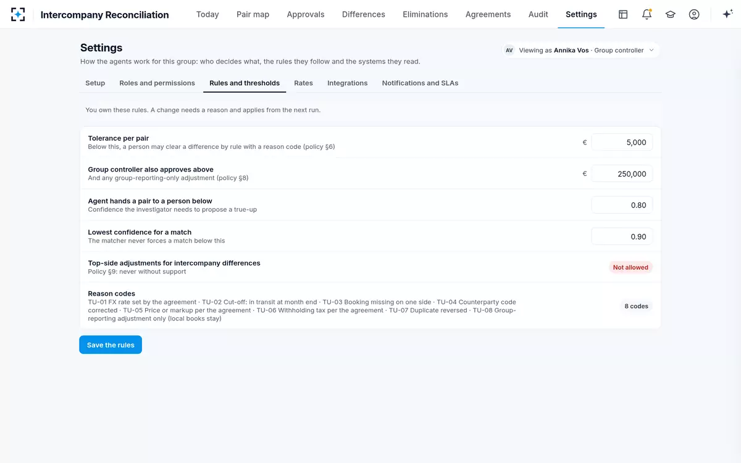
Task: Open the Differences nav item
Action: (364, 14)
